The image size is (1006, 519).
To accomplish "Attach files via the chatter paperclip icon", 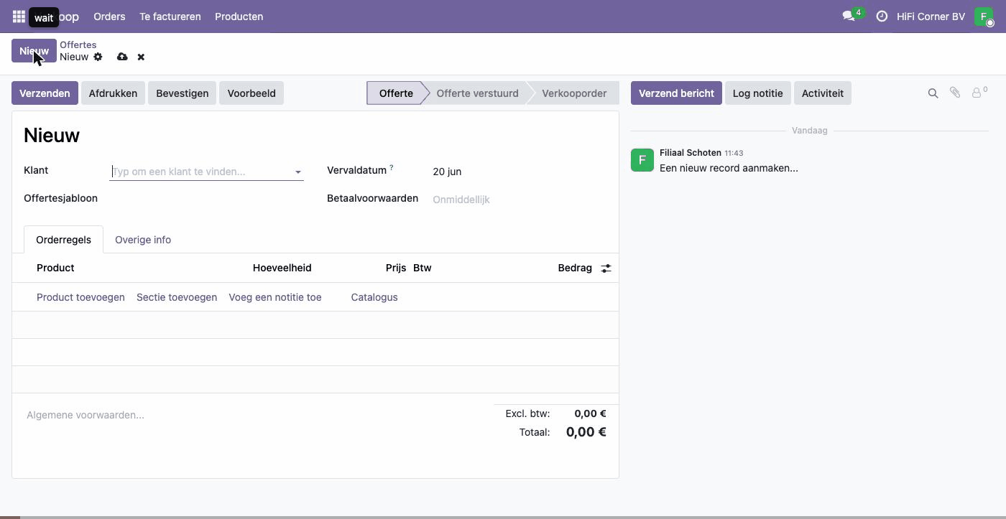I will click(955, 93).
